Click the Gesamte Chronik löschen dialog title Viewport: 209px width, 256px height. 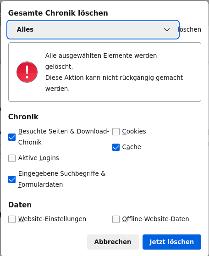pos(58,13)
